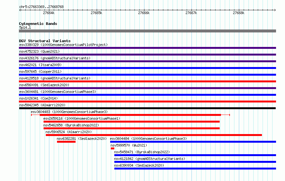Click the nsv6382281 (Sedlazeck2020) label
285x181 pixels.
(x=82, y=139)
